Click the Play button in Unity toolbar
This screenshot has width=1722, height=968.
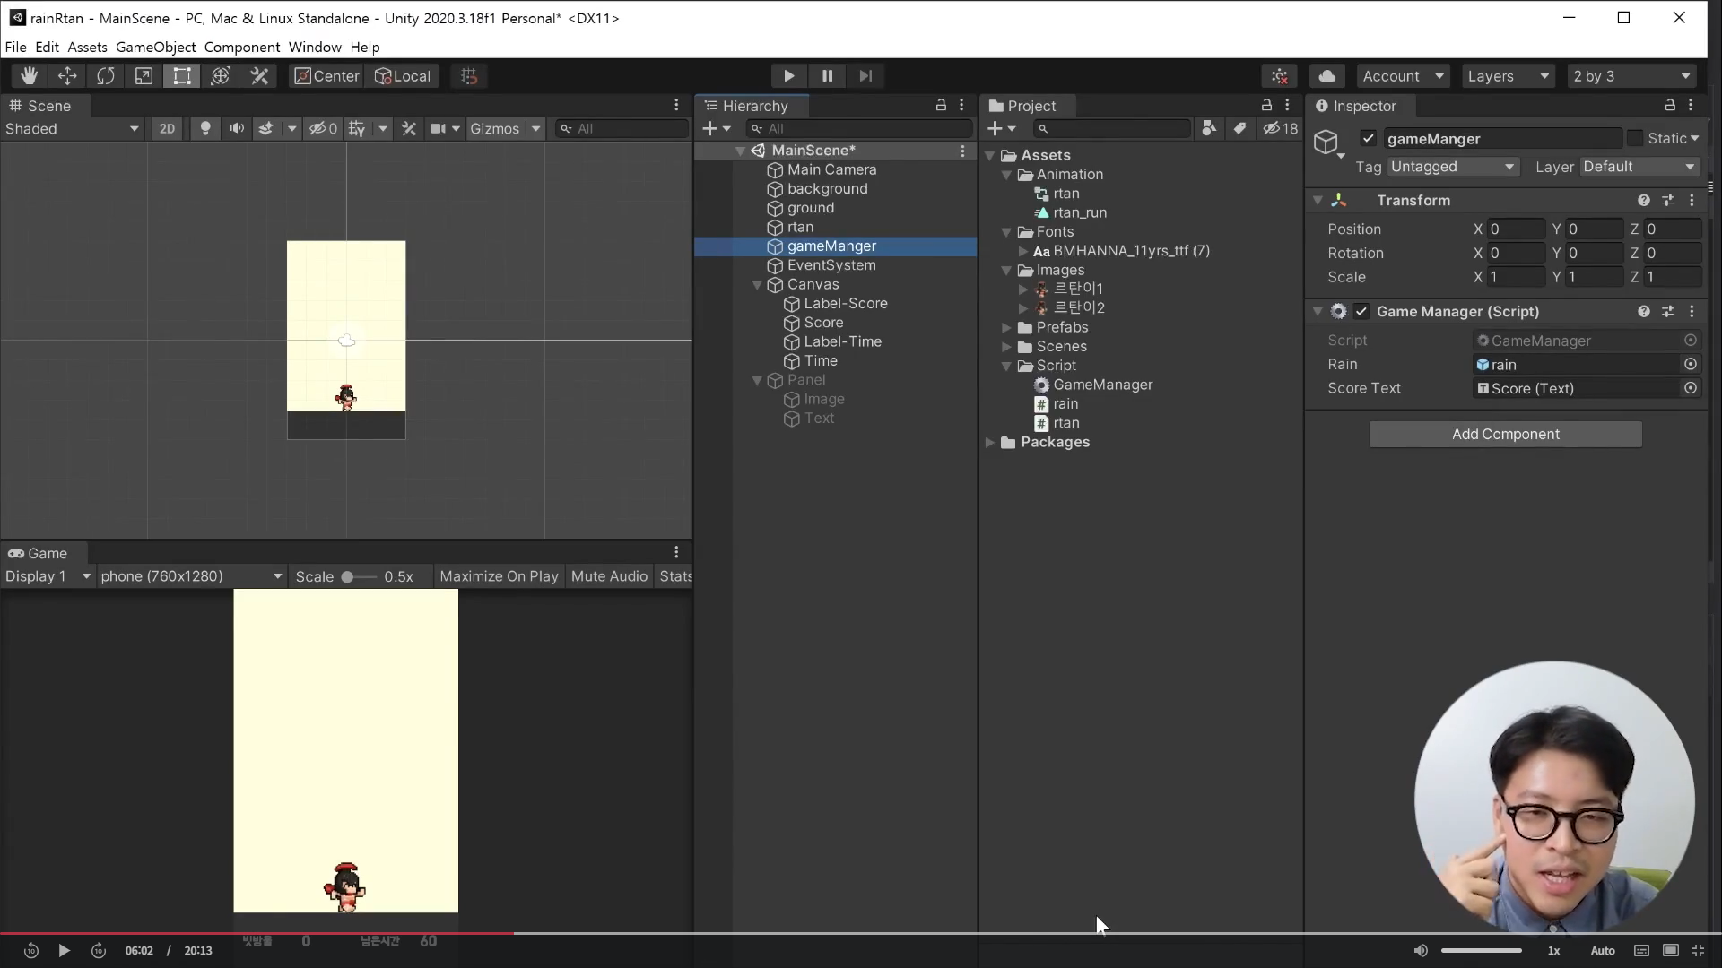(x=788, y=76)
